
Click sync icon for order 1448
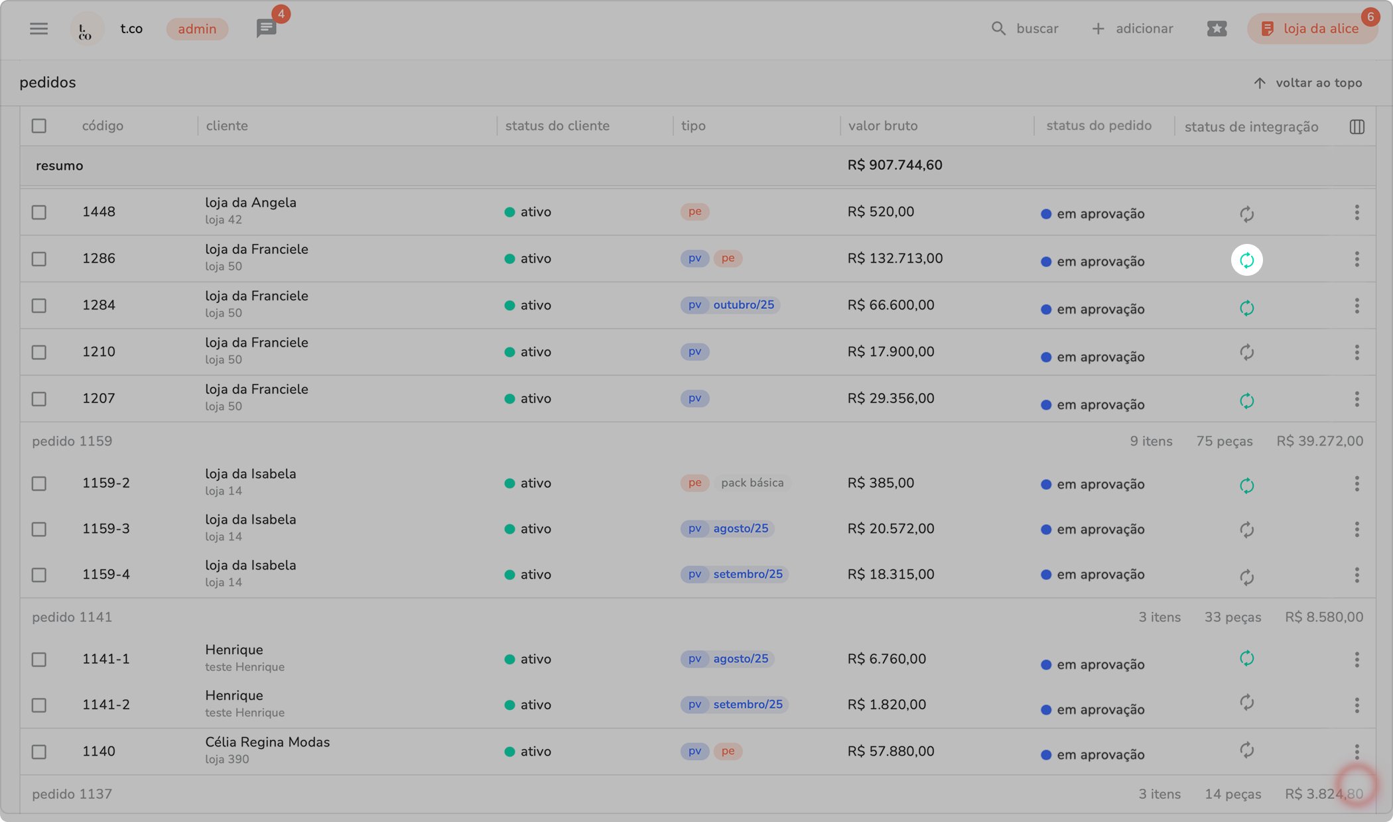tap(1246, 213)
